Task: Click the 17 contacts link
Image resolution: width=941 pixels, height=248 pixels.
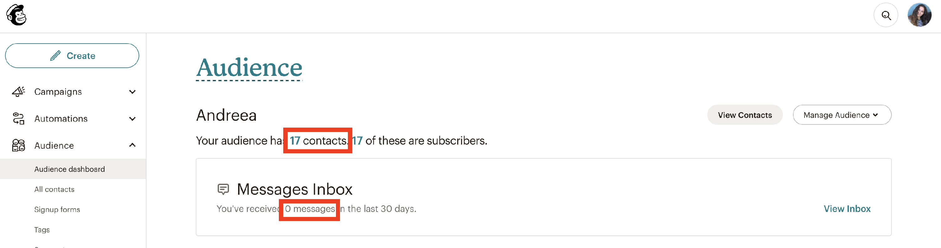Action: coord(318,141)
